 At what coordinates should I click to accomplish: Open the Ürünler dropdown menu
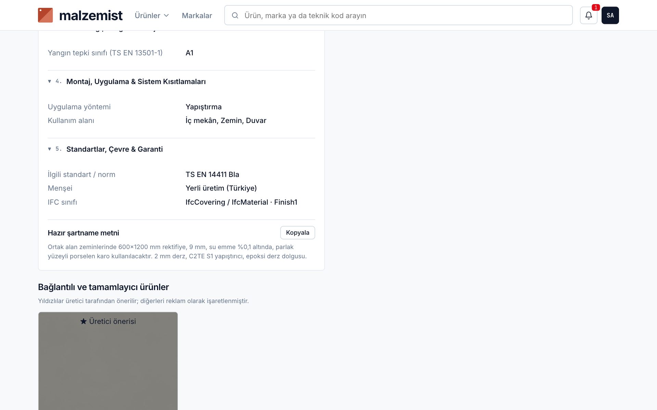(x=152, y=15)
